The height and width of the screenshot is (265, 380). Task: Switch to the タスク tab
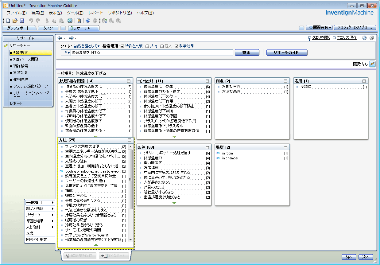point(48,28)
